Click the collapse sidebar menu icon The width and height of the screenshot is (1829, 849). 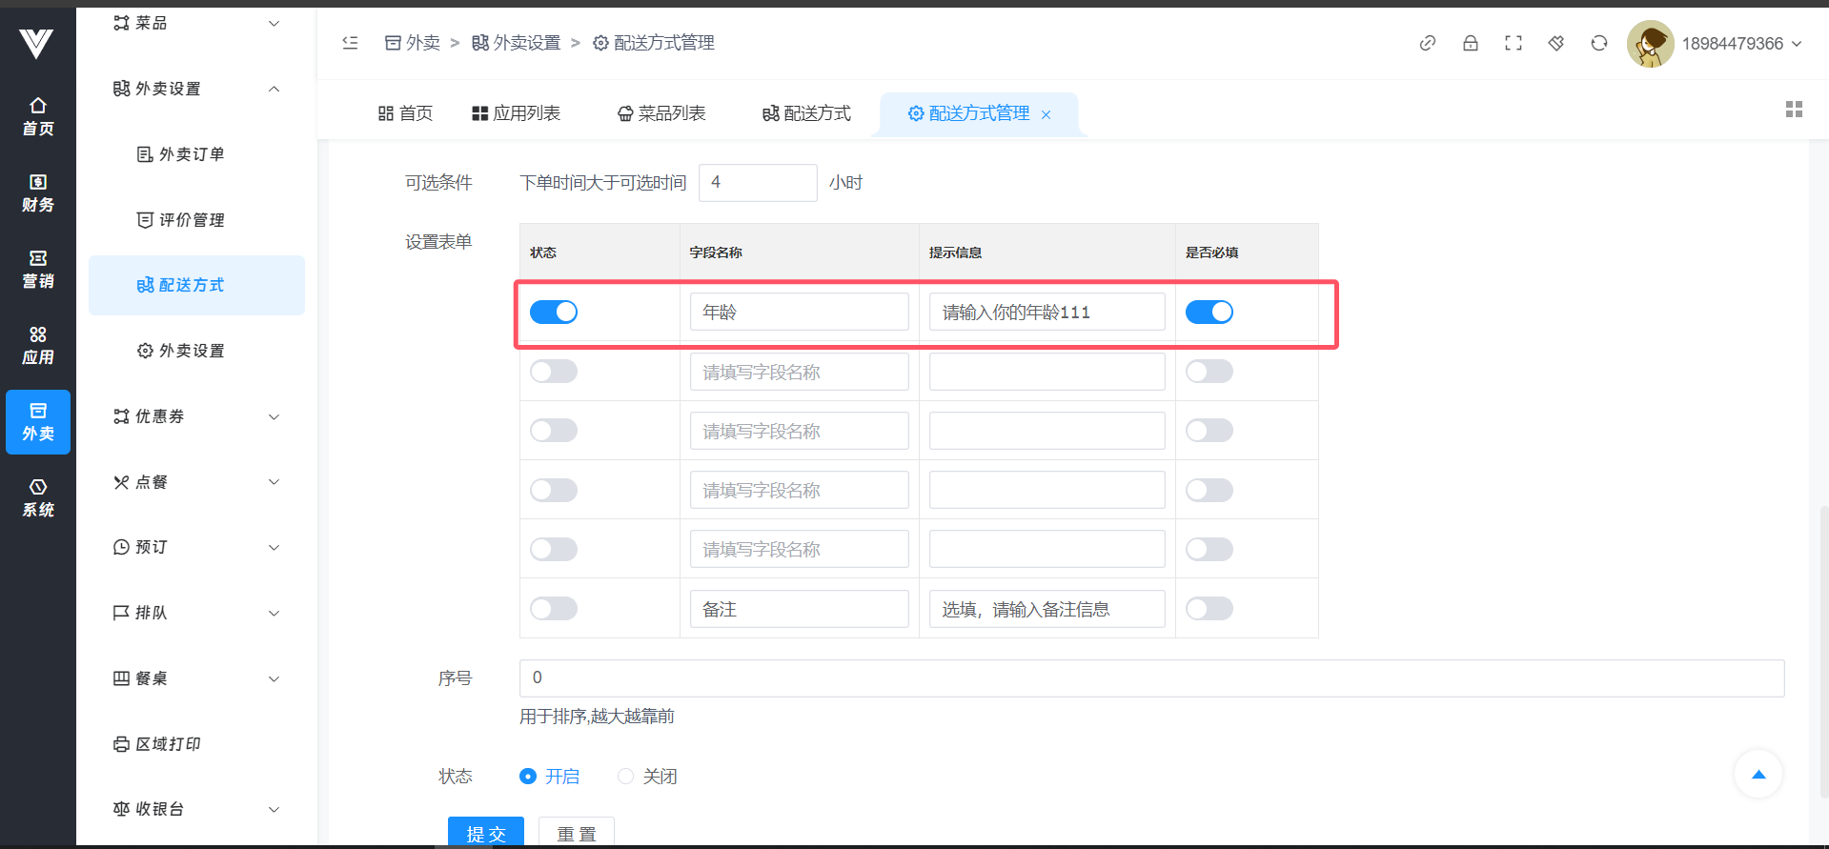[x=350, y=43]
